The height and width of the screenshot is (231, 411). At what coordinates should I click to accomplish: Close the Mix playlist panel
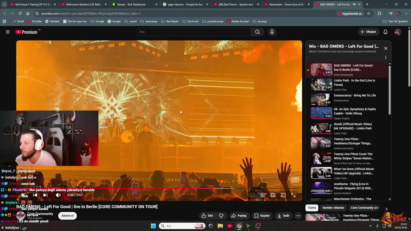386,48
